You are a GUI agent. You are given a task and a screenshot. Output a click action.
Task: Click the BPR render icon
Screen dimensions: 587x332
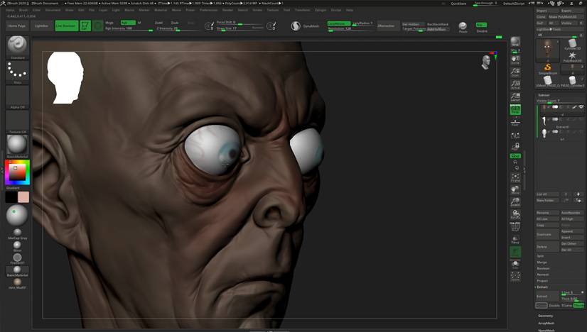(515, 43)
